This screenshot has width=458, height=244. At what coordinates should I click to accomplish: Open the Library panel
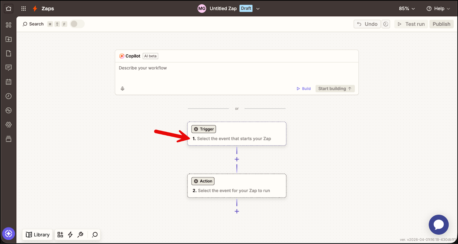click(38, 235)
